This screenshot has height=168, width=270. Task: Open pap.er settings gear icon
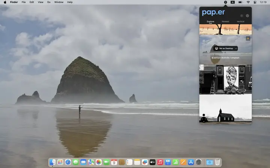point(247,16)
